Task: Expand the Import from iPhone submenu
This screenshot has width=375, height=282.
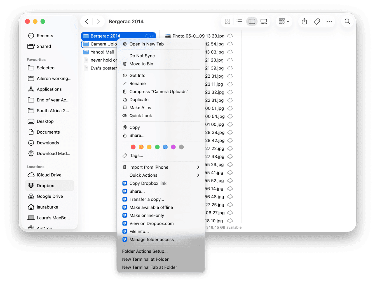Action: pyautogui.click(x=149, y=167)
